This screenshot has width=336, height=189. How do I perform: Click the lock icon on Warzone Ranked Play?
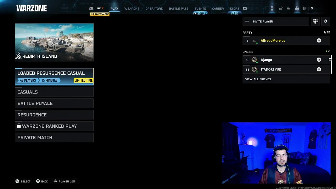point(19,126)
